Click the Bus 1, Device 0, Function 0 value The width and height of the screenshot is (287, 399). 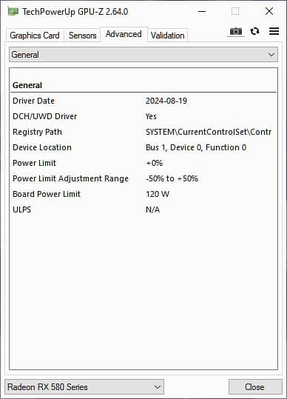pos(196,147)
